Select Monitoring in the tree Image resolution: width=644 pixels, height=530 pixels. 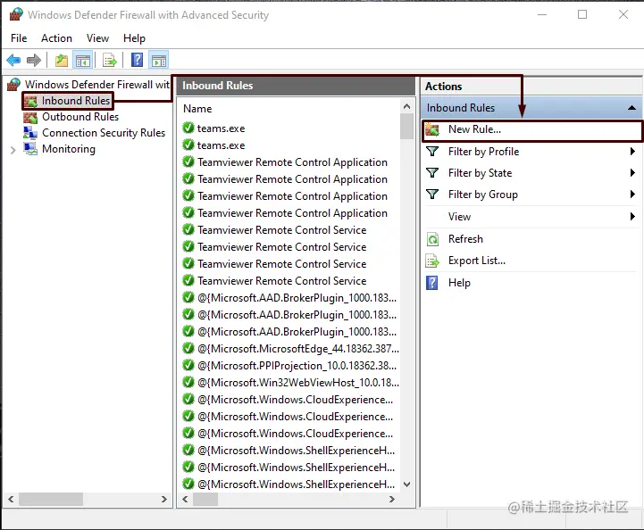[69, 149]
